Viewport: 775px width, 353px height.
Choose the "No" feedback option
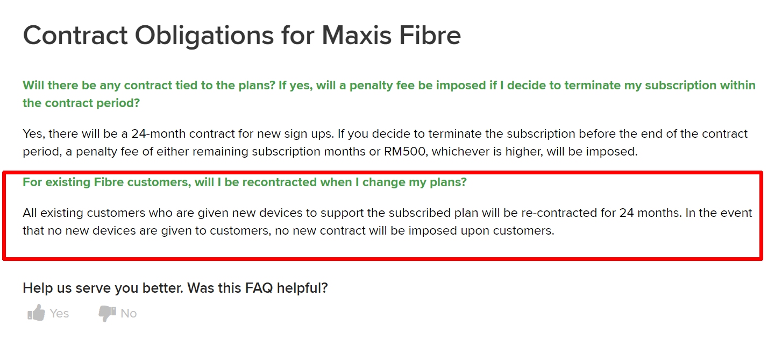[x=129, y=313]
